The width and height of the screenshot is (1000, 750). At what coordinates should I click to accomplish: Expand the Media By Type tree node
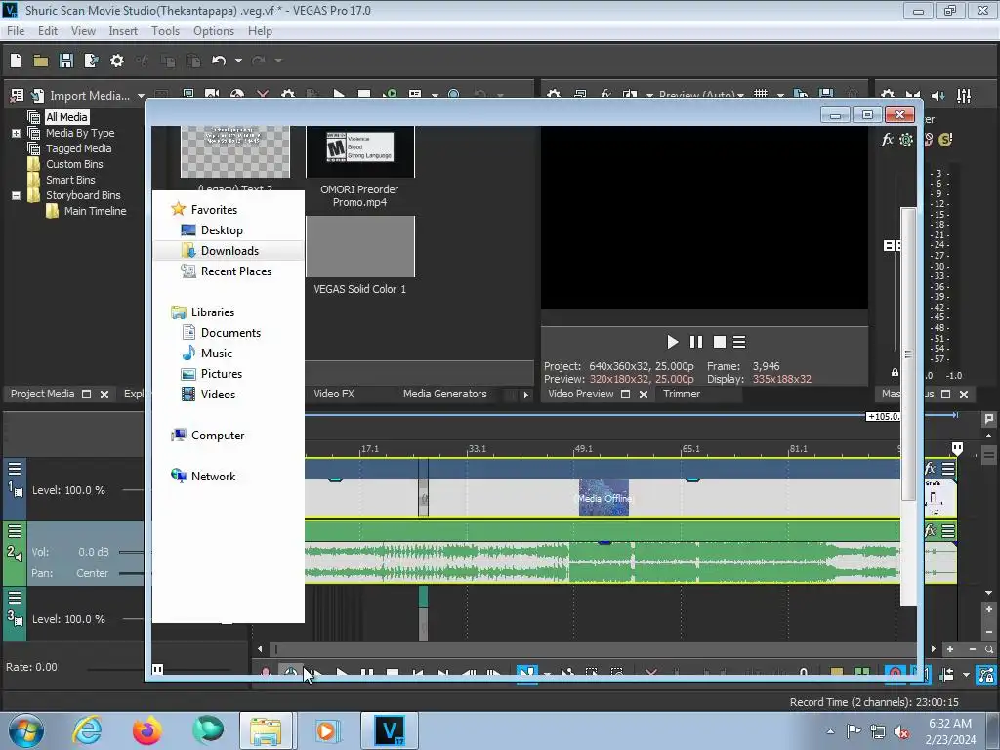tap(16, 133)
